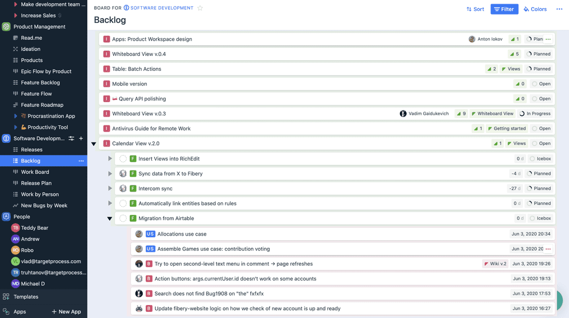Click Teddy Bear's avatar in People
This screenshot has width=569, height=318.
click(16, 228)
